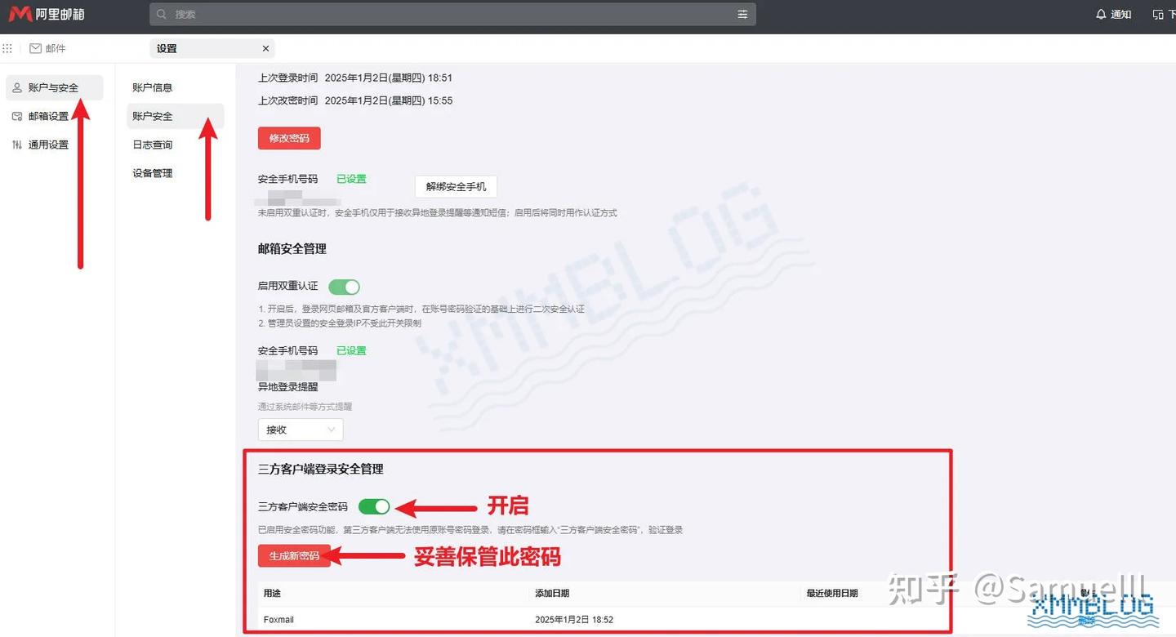Disable 三方客户端安全密码 switch
The image size is (1176, 637).
(374, 506)
